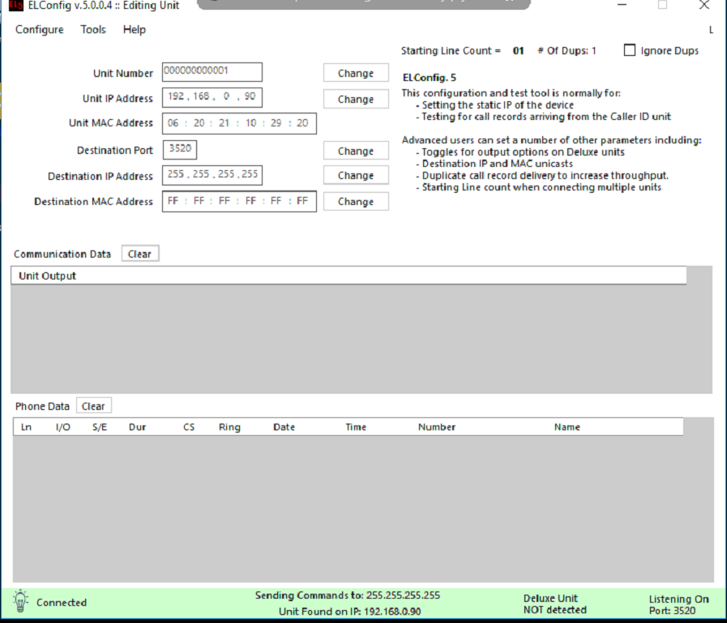727x623 pixels.
Task: Click Change button for Unit Number
Action: tap(356, 73)
